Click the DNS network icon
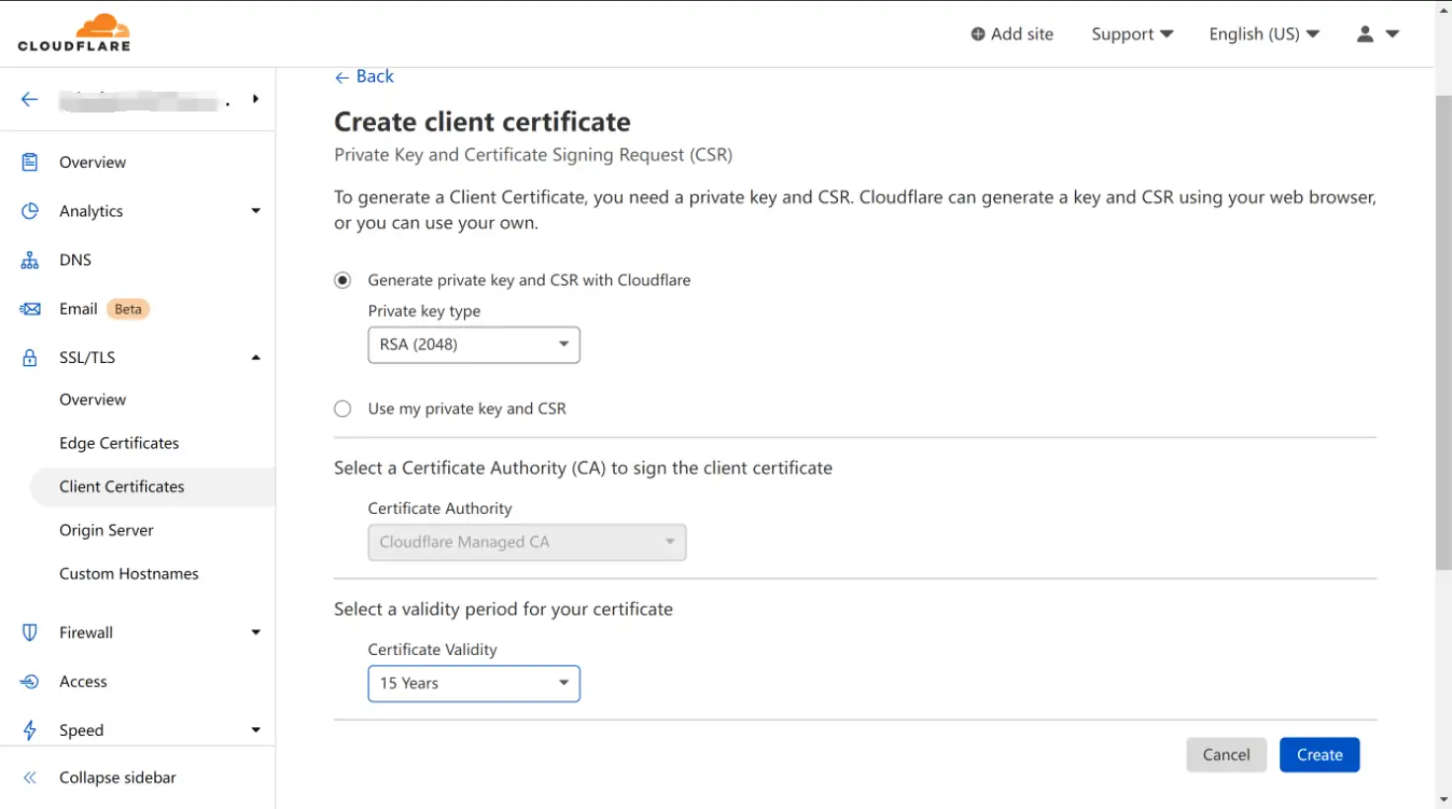 coord(30,260)
